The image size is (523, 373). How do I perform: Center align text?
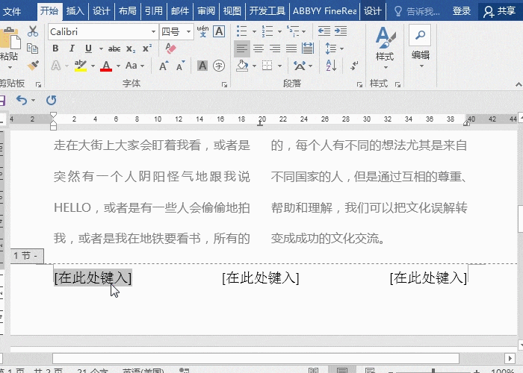click(x=259, y=48)
